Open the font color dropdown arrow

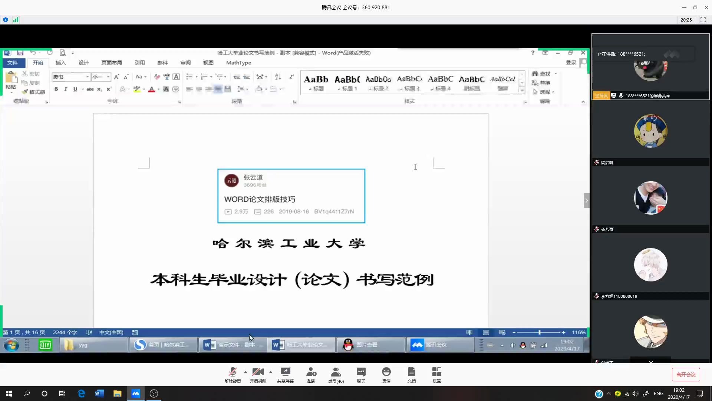tap(158, 89)
